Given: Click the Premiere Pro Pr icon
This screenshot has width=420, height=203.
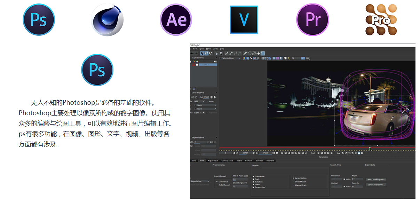Looking at the screenshot, I should (x=312, y=19).
